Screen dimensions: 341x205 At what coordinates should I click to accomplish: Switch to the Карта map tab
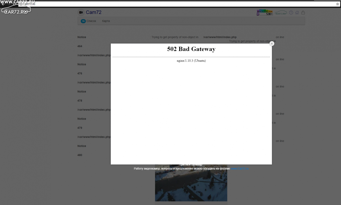tap(106, 21)
